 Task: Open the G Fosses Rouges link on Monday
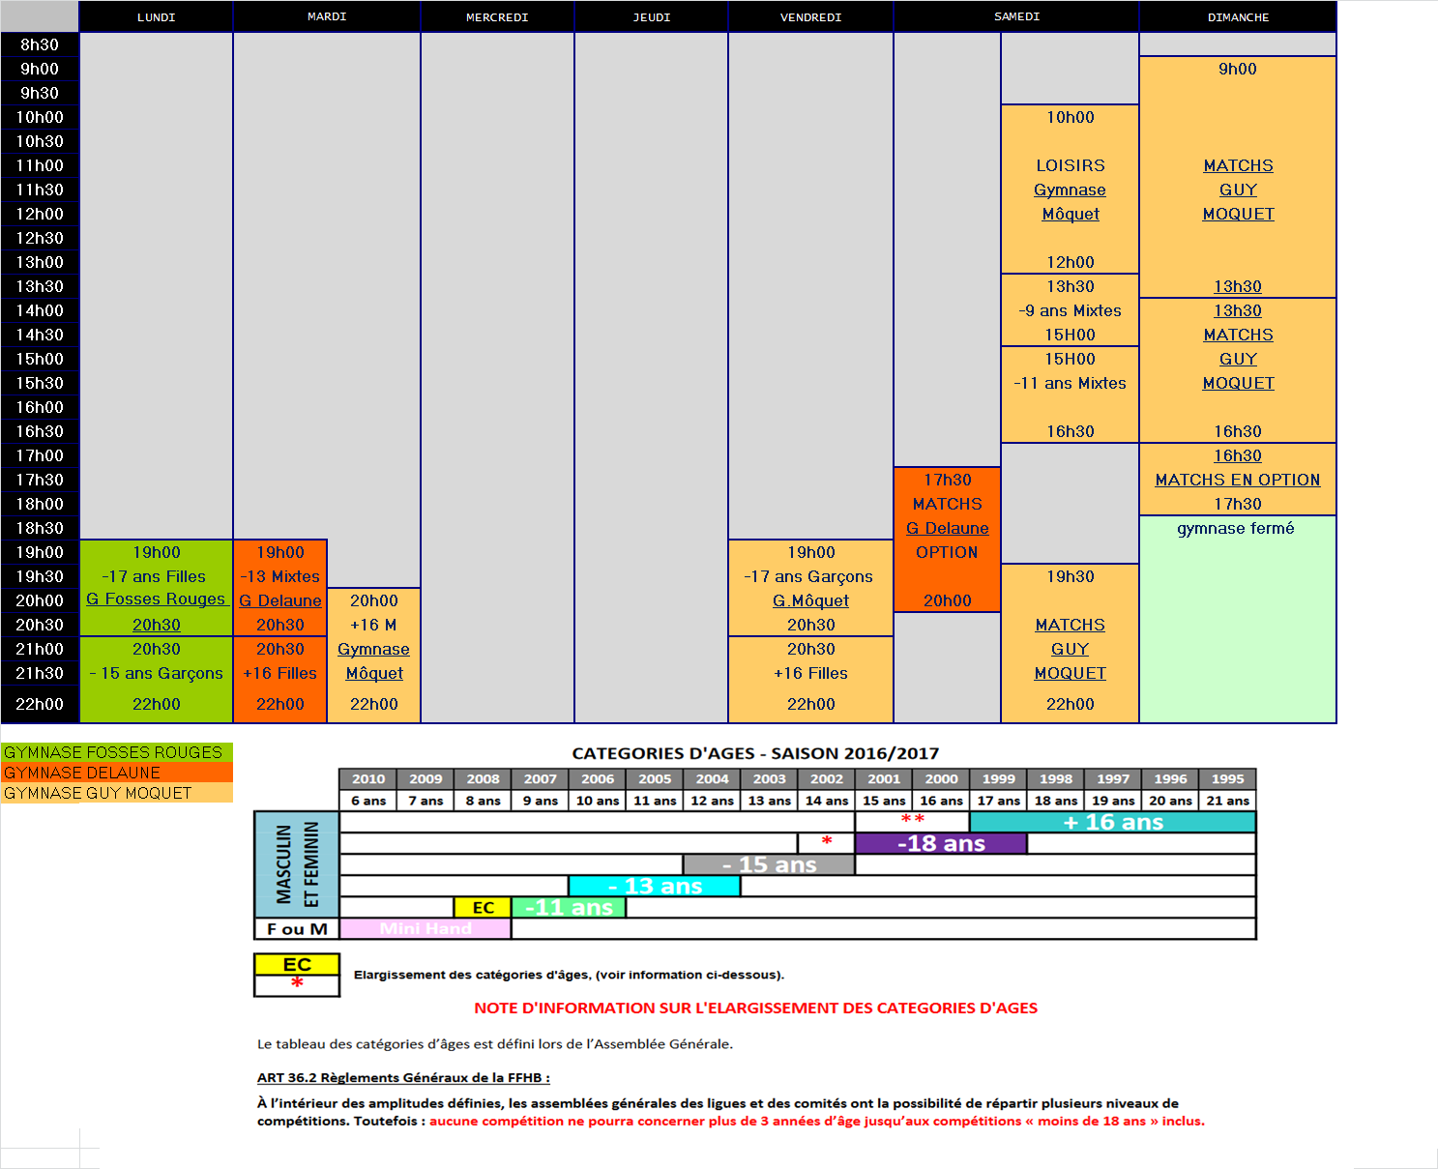(x=156, y=599)
